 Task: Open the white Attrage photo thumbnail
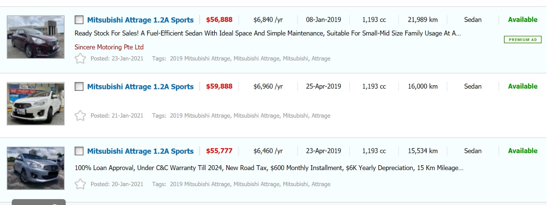click(x=36, y=104)
